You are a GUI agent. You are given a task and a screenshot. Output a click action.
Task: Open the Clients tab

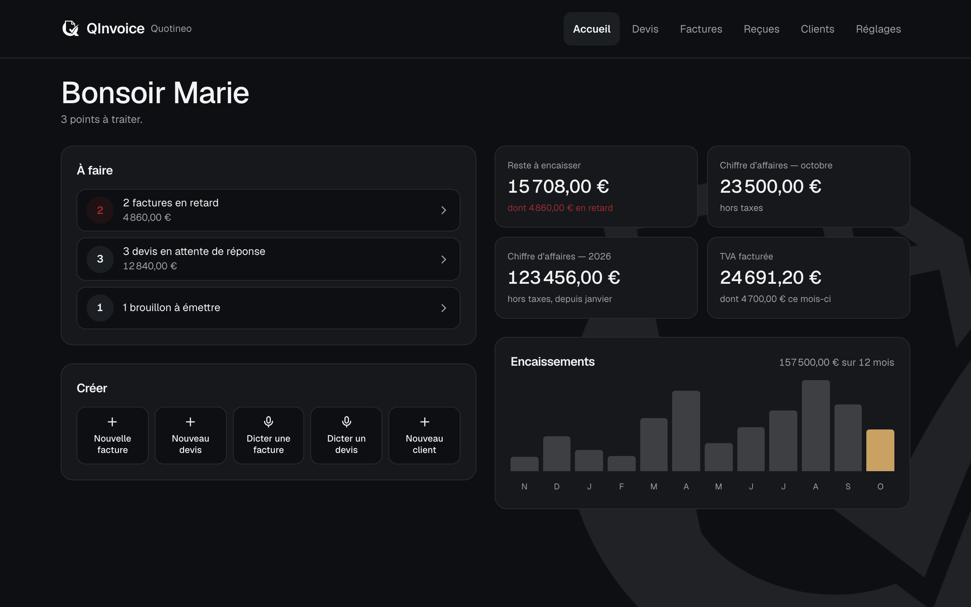(817, 29)
